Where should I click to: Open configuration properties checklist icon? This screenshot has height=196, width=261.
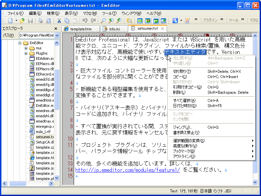coord(187,21)
